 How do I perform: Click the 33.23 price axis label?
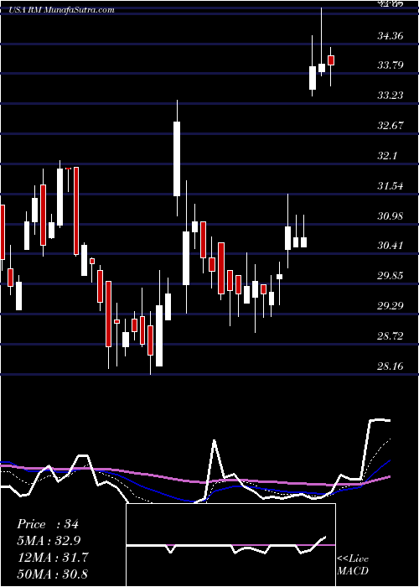tap(391, 96)
